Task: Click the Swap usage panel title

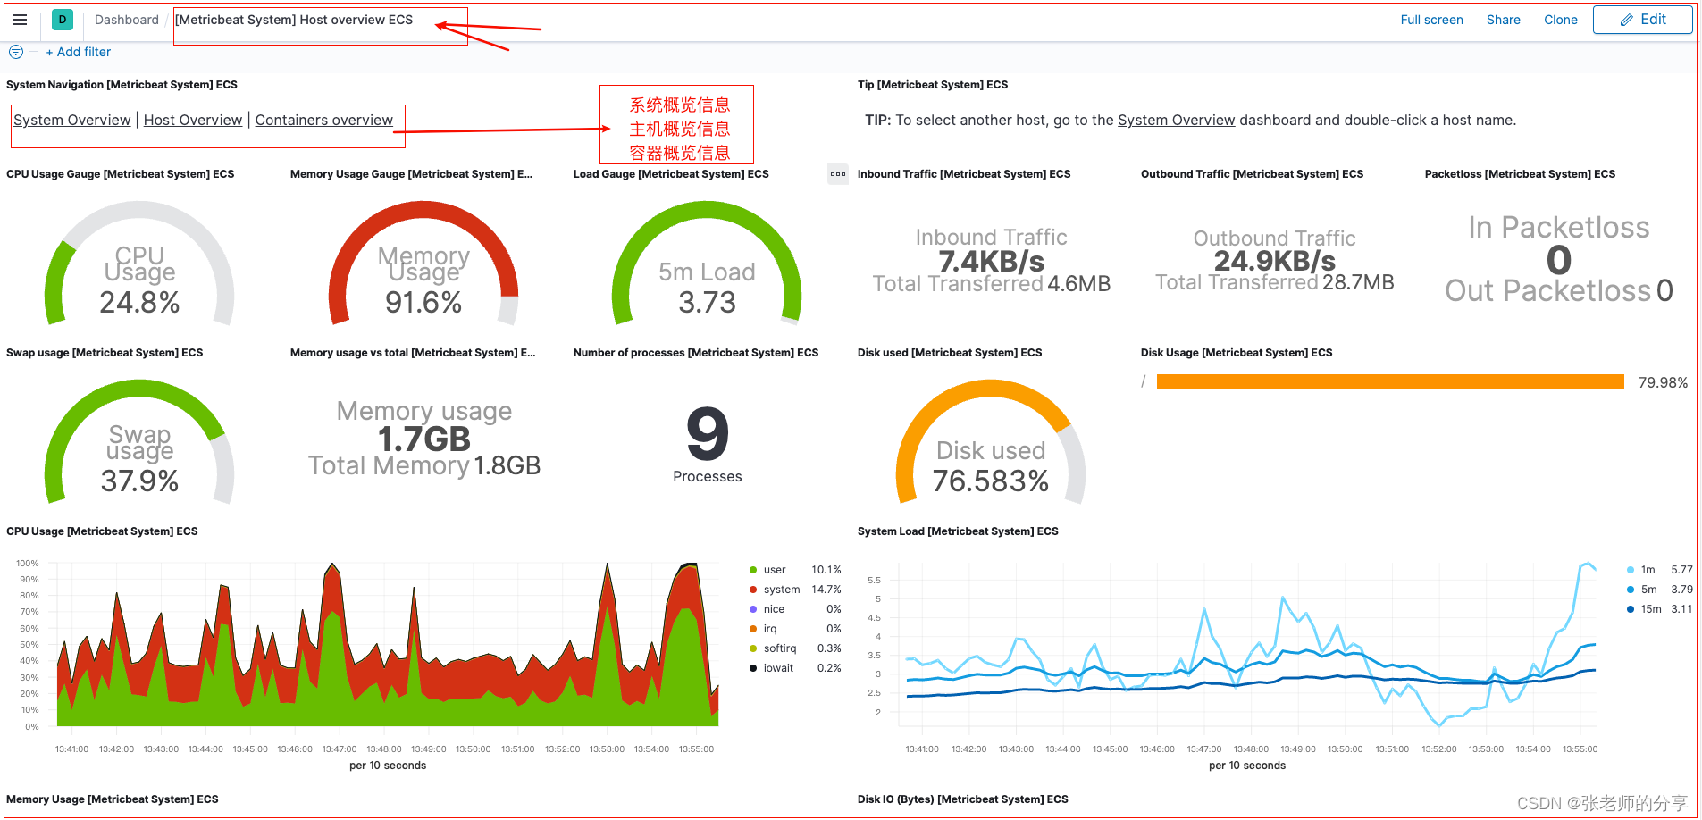Action: [x=105, y=353]
